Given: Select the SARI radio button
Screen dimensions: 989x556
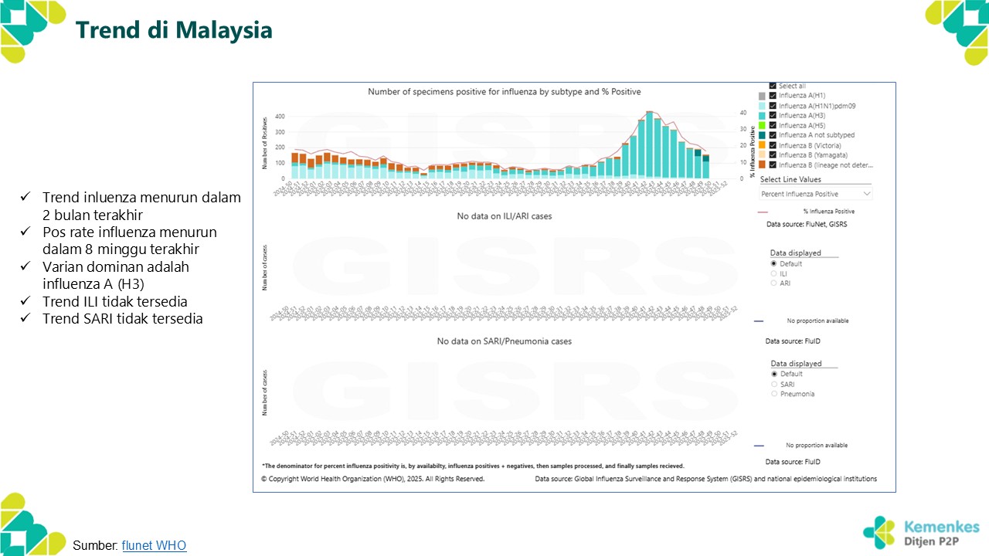Looking at the screenshot, I should (x=774, y=384).
